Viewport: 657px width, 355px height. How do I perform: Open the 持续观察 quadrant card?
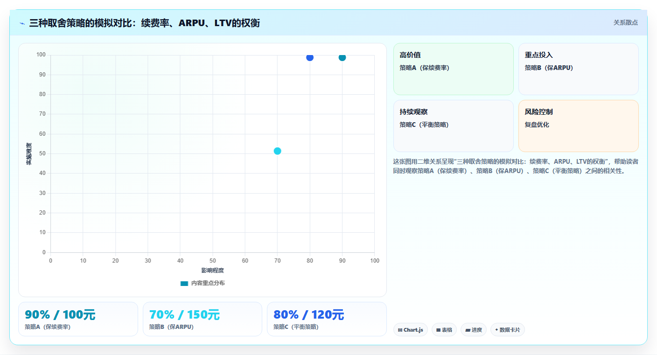(x=453, y=126)
